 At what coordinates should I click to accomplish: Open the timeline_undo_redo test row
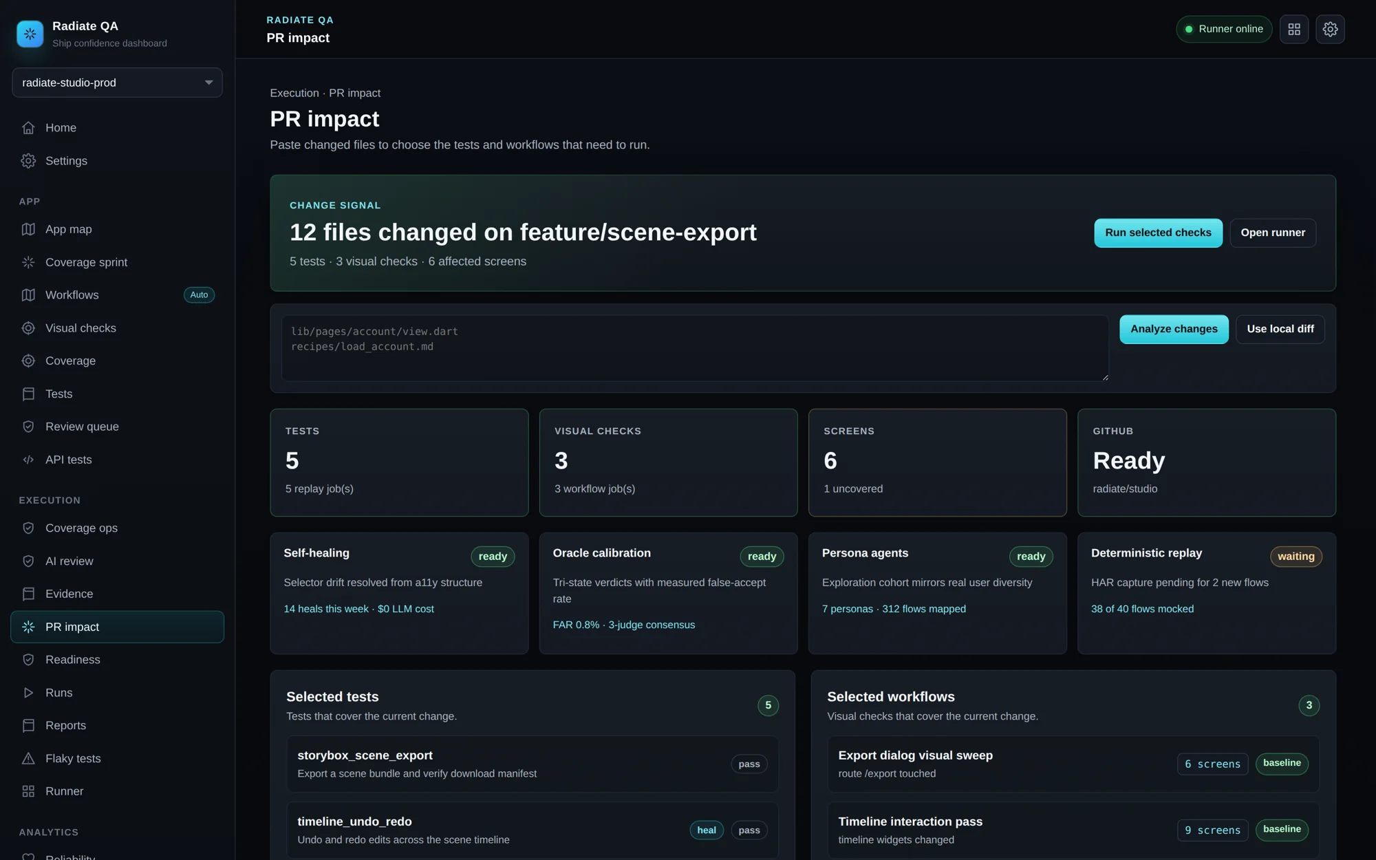tap(533, 830)
